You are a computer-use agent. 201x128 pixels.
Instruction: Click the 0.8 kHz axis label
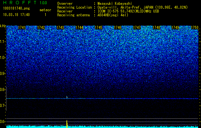point(3,90)
